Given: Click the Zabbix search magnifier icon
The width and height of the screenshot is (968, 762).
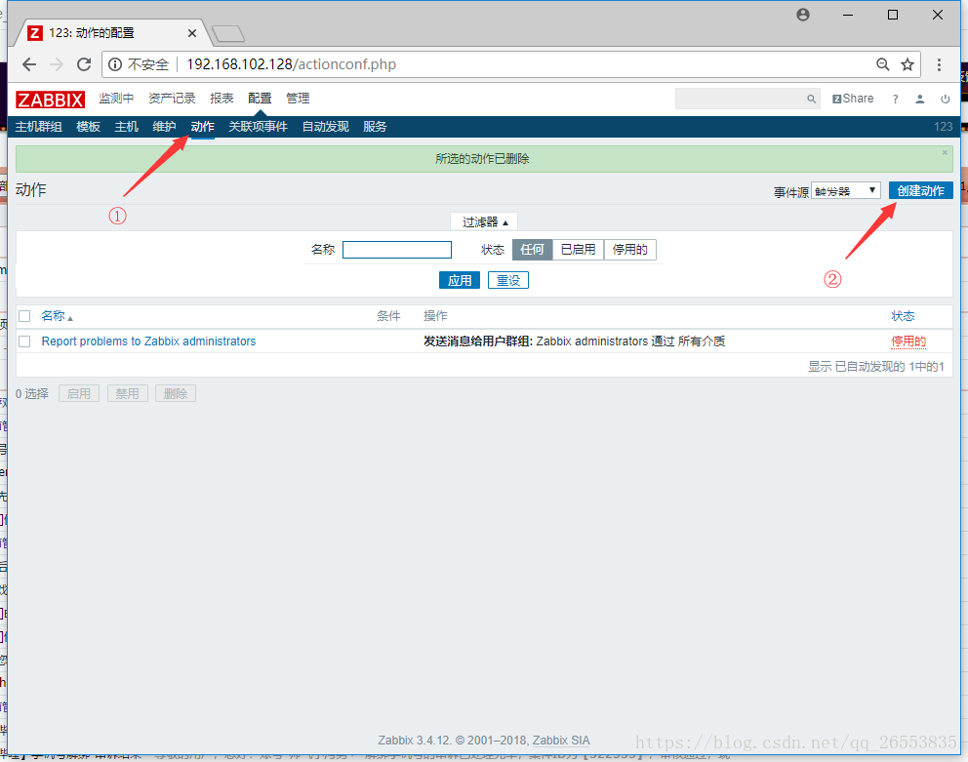Looking at the screenshot, I should (x=811, y=99).
